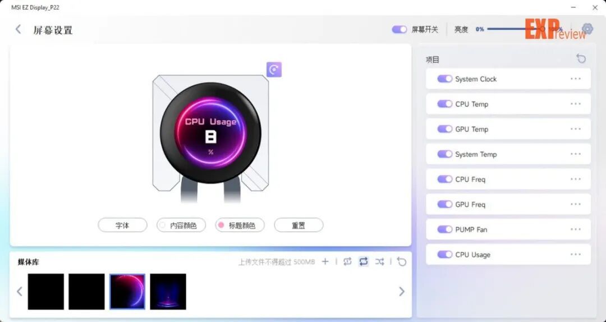606x322 pixels.
Task: Toggle System Temp display item
Action: click(444, 154)
